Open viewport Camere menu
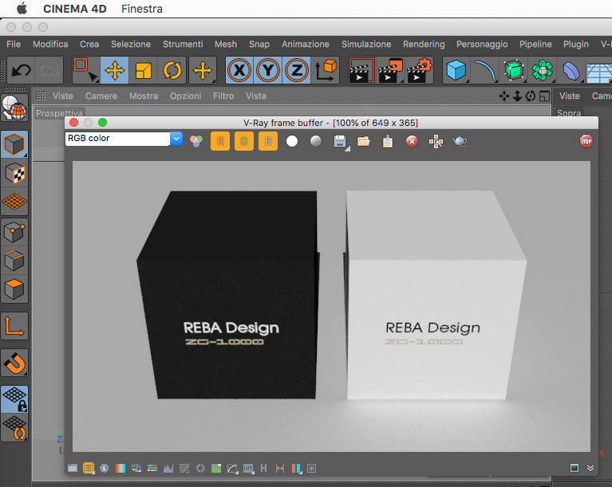 [x=101, y=96]
